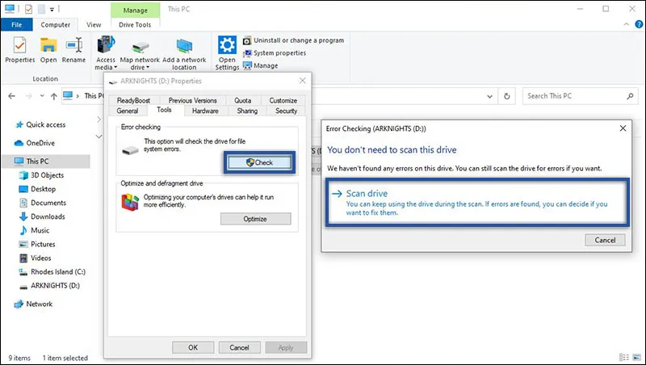Click Apply in the Properties dialog
This screenshot has width=646, height=365.
pos(286,347)
